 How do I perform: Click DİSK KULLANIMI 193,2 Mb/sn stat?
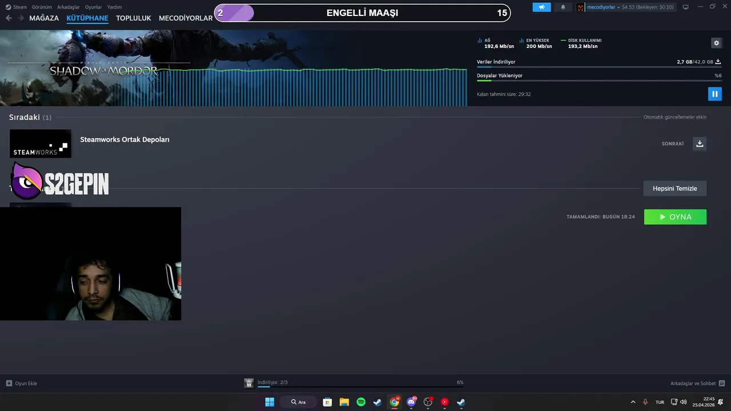[581, 43]
